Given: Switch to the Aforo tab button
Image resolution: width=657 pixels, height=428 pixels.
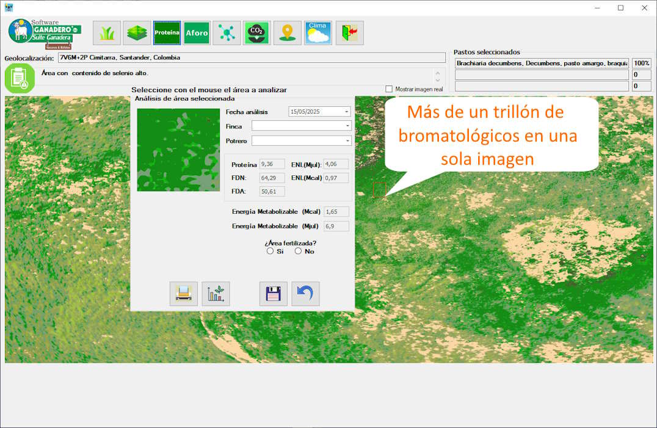Looking at the screenshot, I should tap(197, 33).
